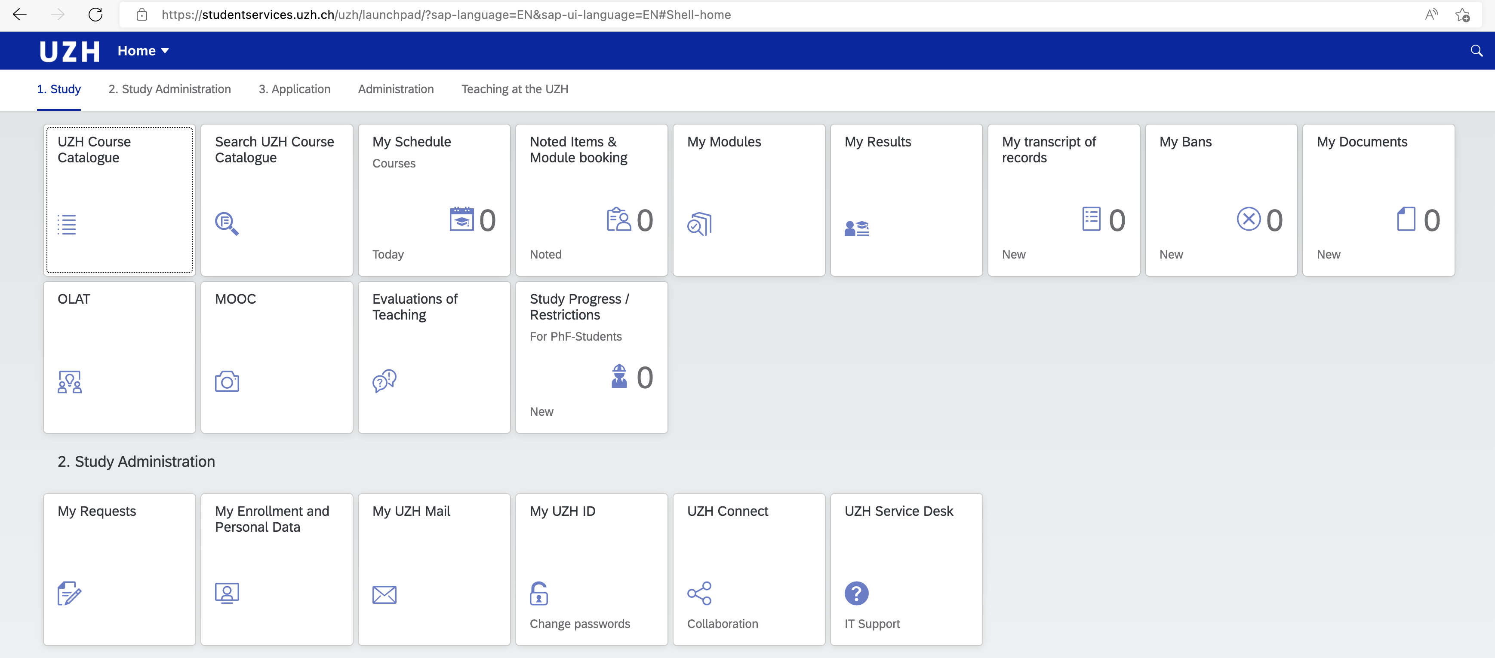The height and width of the screenshot is (658, 1495).
Task: Open the My transcript of records tile
Action: tap(1063, 200)
